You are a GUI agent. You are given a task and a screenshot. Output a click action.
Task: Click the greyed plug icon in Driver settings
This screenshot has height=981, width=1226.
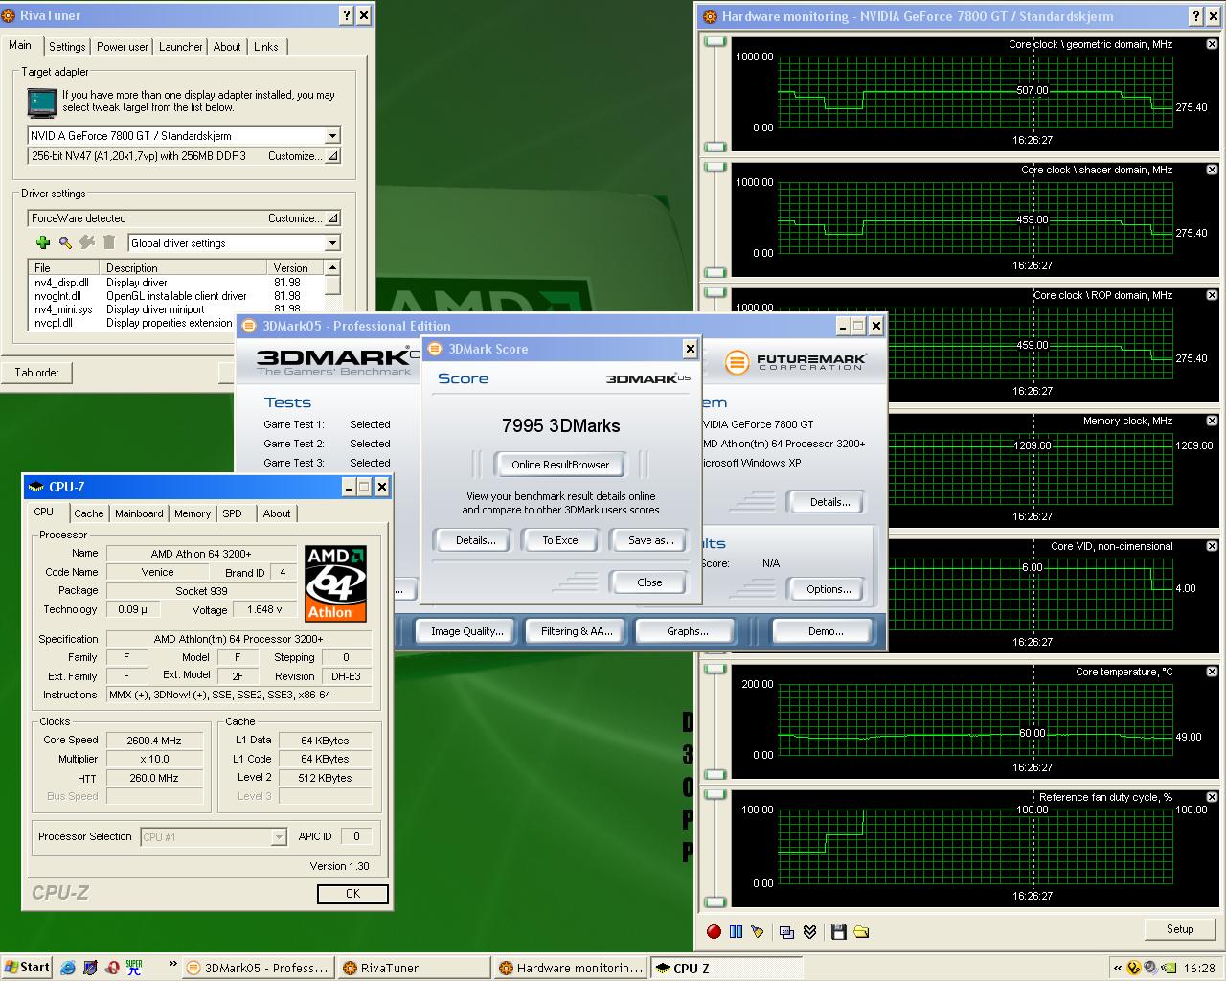[87, 242]
